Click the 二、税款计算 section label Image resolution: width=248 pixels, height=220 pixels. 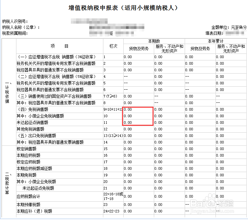tap(8, 183)
